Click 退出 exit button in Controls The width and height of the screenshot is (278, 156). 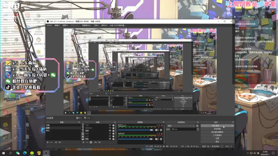click(217, 142)
